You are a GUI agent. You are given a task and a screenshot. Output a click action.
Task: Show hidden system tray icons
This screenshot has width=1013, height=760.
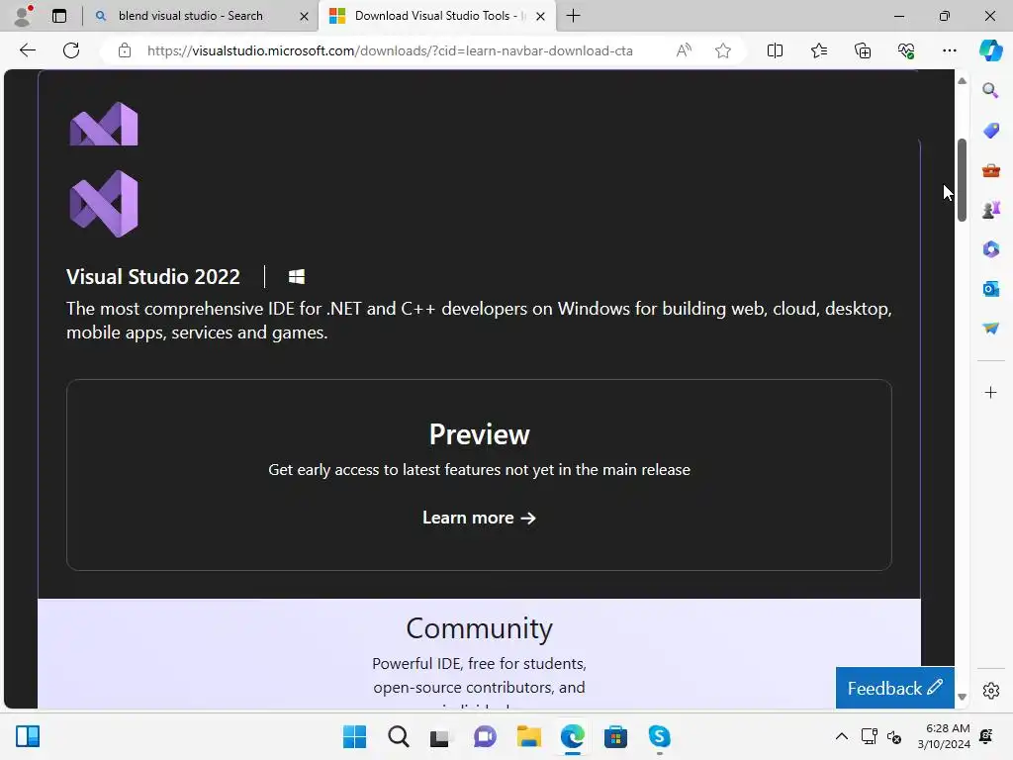coord(841,736)
